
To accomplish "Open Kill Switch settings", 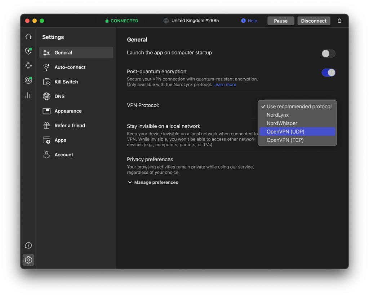I will pos(76,82).
